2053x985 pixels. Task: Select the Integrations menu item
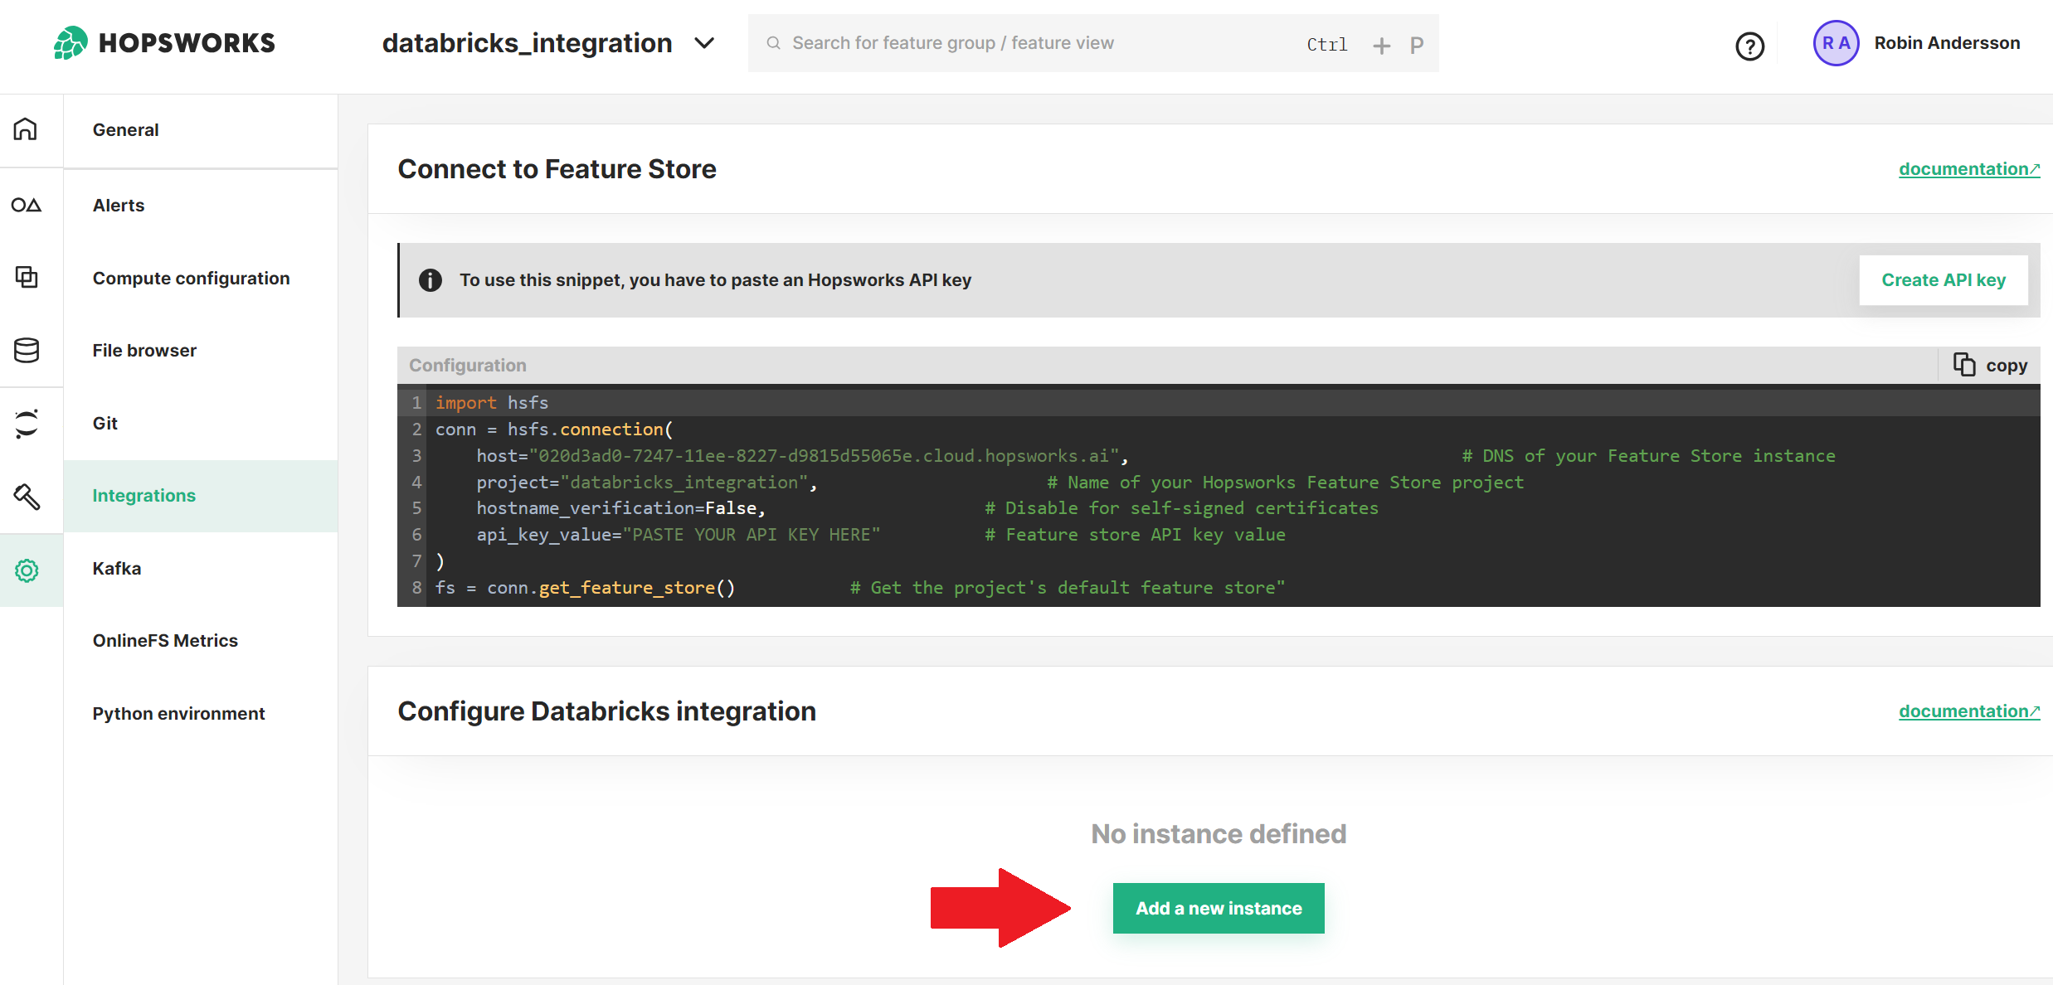click(x=144, y=495)
